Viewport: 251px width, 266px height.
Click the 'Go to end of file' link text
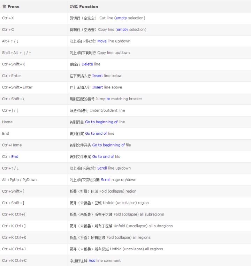[106, 157]
